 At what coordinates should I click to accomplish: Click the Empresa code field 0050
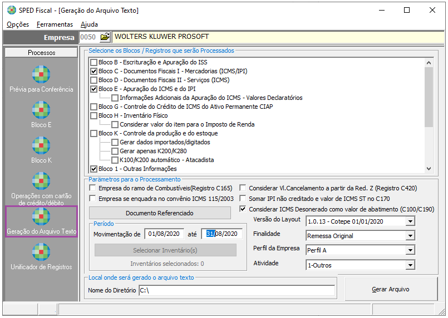tap(89, 37)
